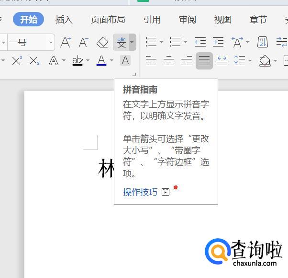
Task: Open the 章节 tab
Action: [x=258, y=20]
